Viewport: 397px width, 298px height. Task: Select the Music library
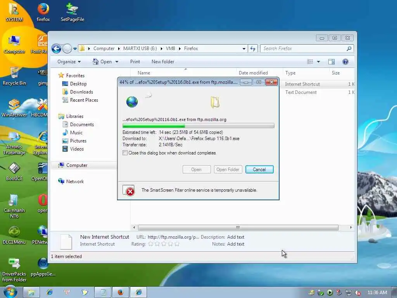(x=76, y=133)
